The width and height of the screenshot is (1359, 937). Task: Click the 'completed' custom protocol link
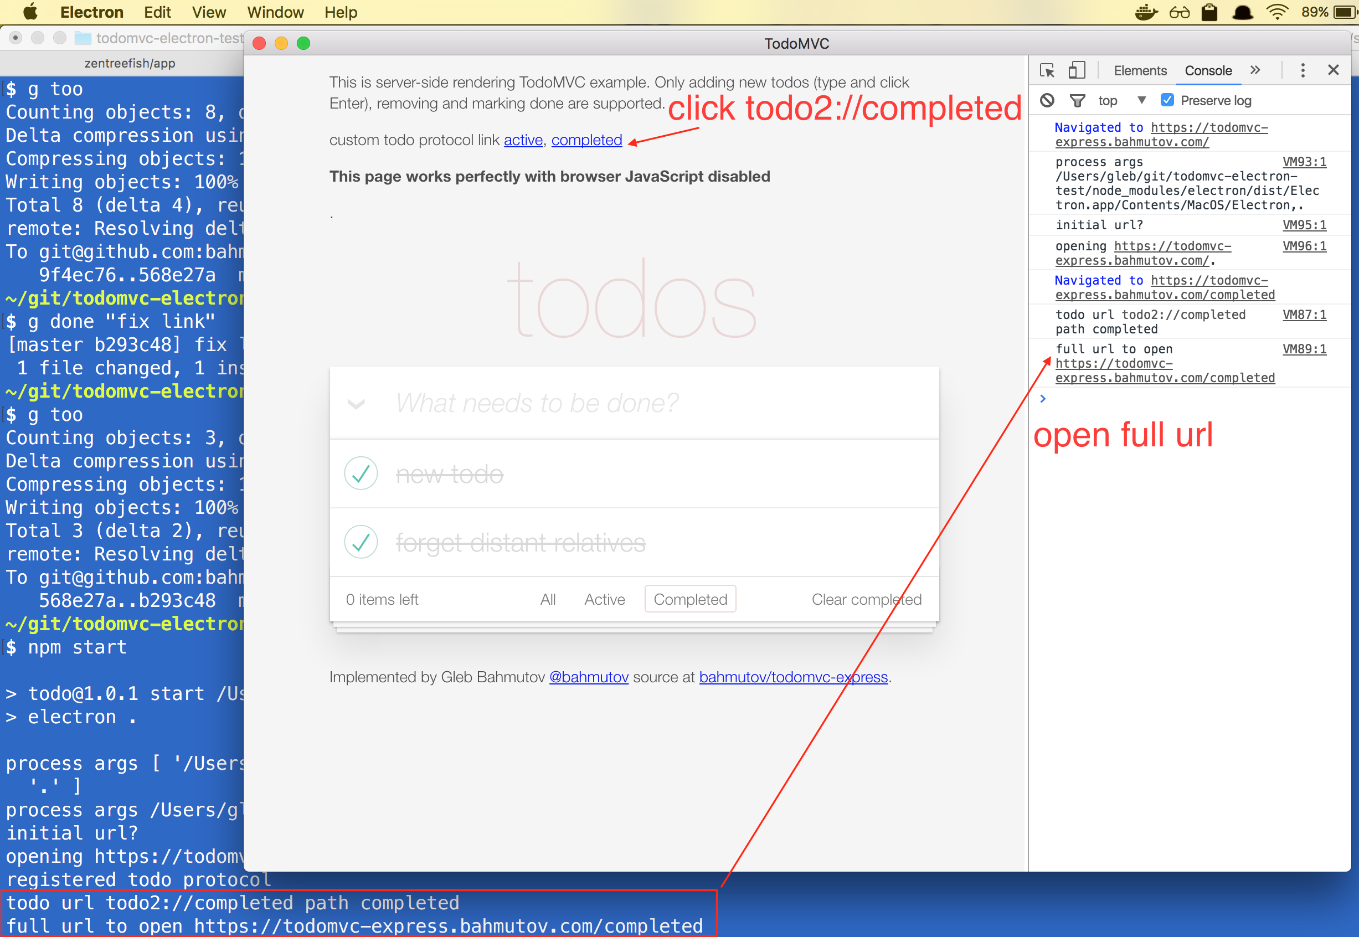tap(586, 140)
